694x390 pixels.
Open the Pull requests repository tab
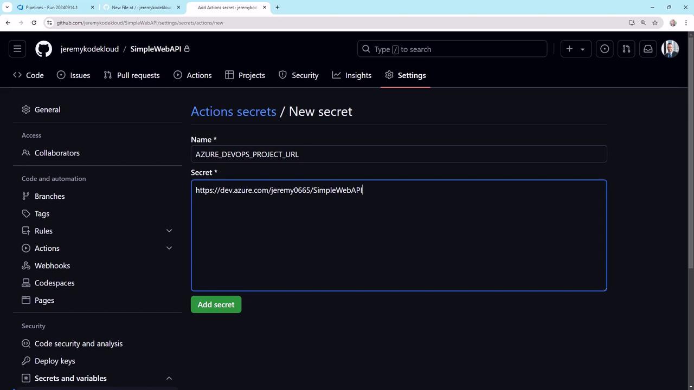132,75
